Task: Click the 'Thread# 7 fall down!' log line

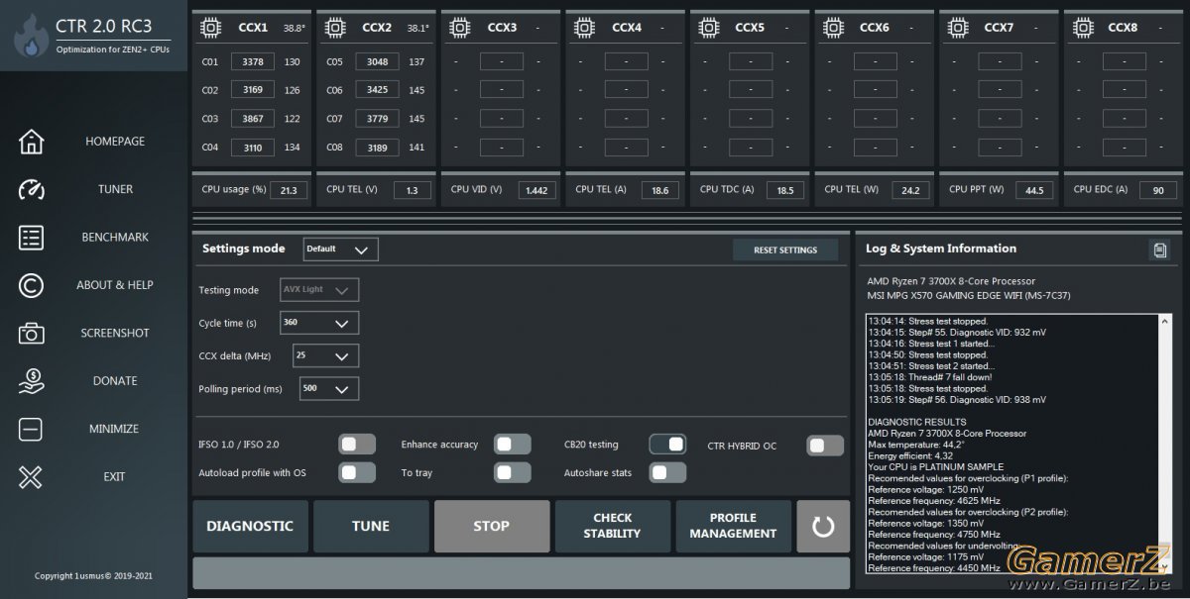Action: pyautogui.click(x=929, y=377)
